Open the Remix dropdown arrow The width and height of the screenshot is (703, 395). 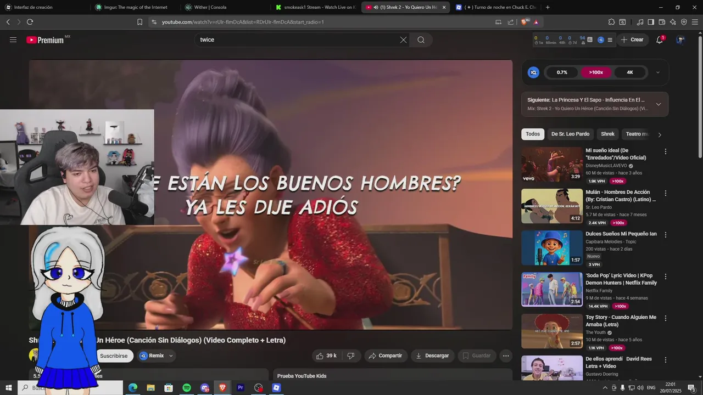(x=171, y=356)
